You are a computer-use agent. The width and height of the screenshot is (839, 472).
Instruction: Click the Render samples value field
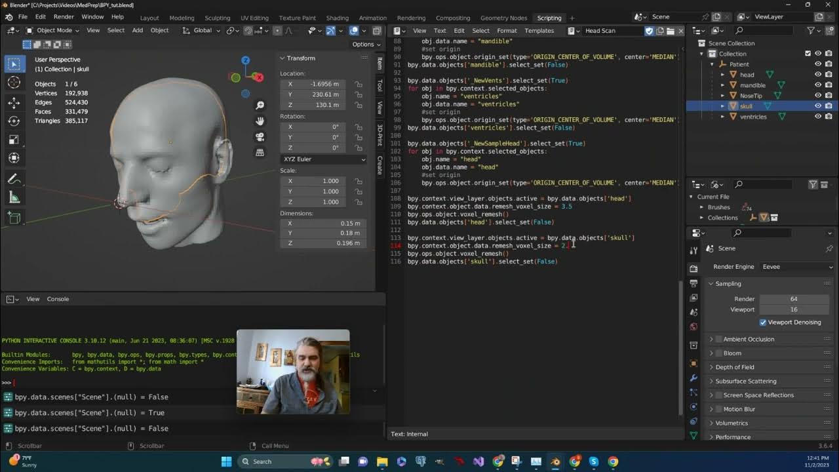point(794,299)
